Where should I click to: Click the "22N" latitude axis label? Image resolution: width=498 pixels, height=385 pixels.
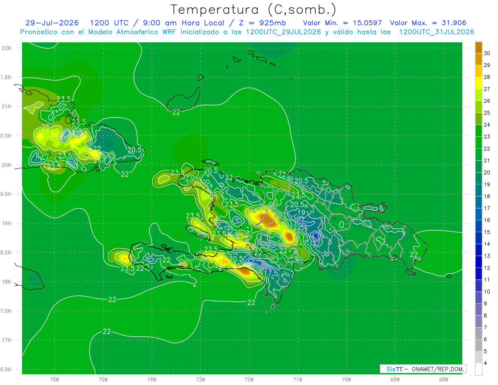(x=6, y=48)
